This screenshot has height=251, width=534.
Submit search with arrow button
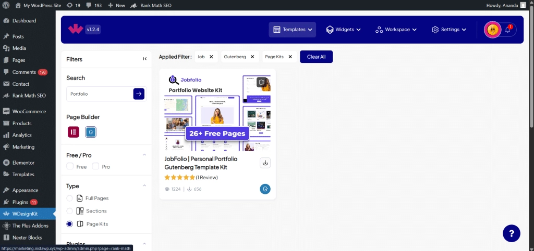[x=139, y=94]
